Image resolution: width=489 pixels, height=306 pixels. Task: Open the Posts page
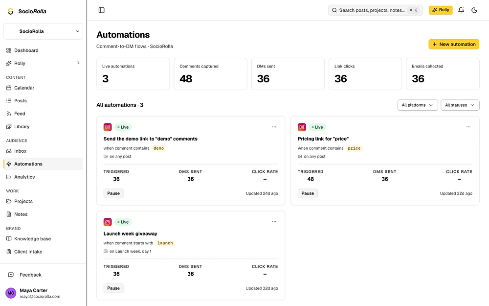click(44, 100)
